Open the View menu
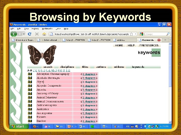 [x=26, y=29]
